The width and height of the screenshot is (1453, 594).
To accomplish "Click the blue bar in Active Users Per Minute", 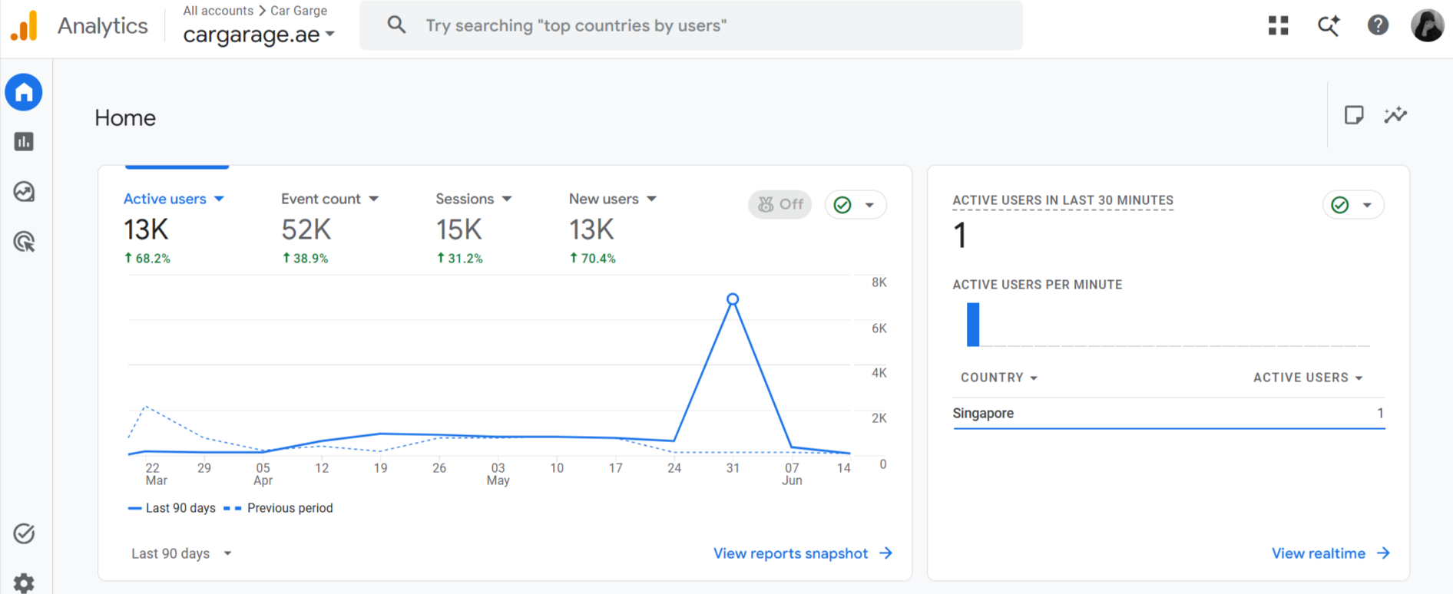I will pyautogui.click(x=973, y=325).
